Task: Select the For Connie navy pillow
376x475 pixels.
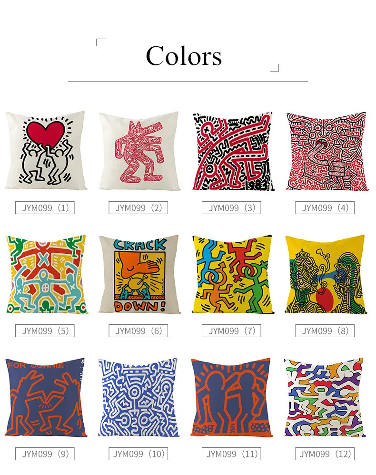Action: coord(46,397)
